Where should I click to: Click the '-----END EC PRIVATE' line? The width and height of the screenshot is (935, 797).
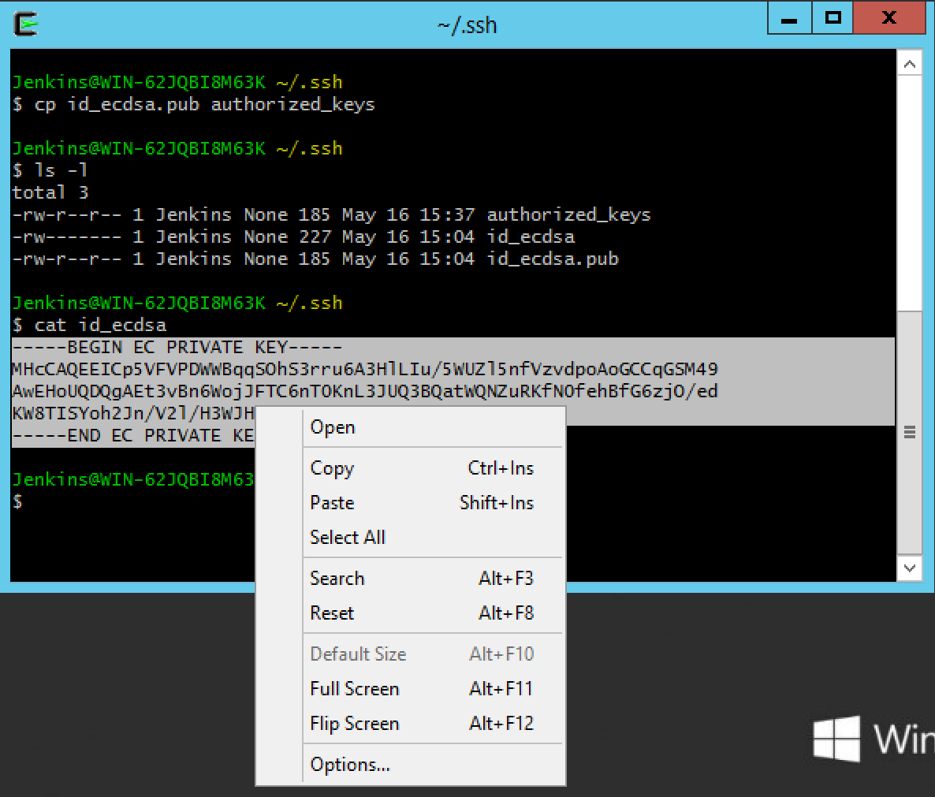click(133, 435)
